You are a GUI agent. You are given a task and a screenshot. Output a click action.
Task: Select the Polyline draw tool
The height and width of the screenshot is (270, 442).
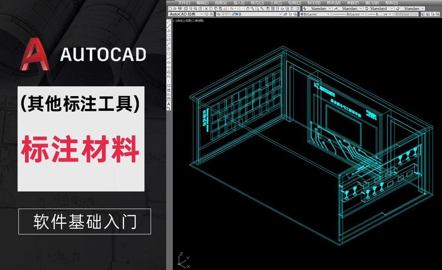click(169, 31)
